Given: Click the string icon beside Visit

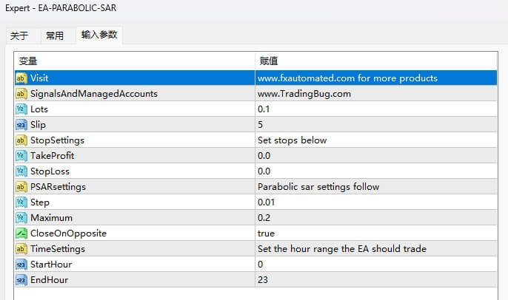Looking at the screenshot, I should (x=21, y=78).
